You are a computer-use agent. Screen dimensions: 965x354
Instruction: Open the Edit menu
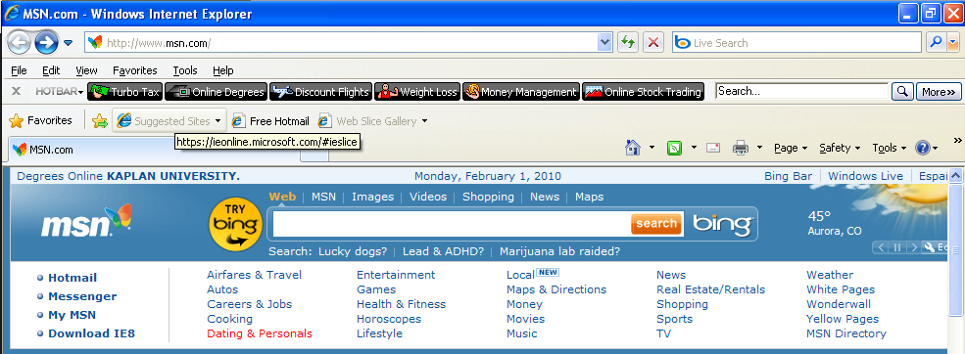[x=51, y=70]
